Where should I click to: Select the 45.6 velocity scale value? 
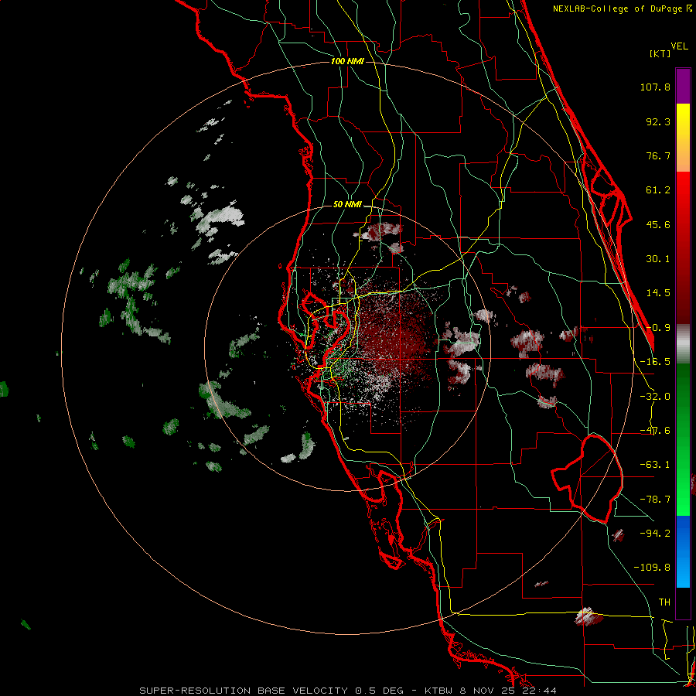[658, 224]
